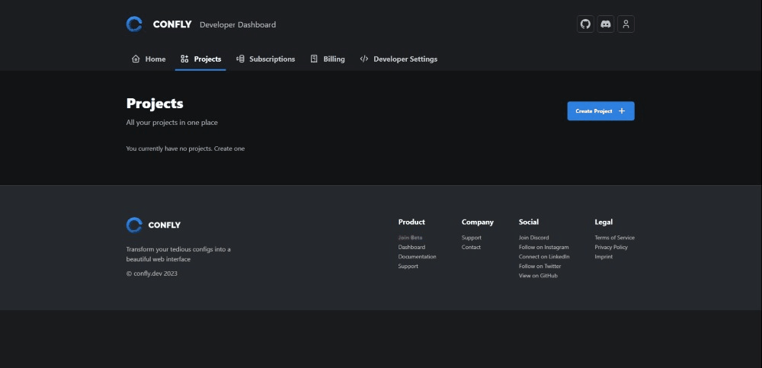
Task: Open Documentation link in footer
Action: point(417,257)
